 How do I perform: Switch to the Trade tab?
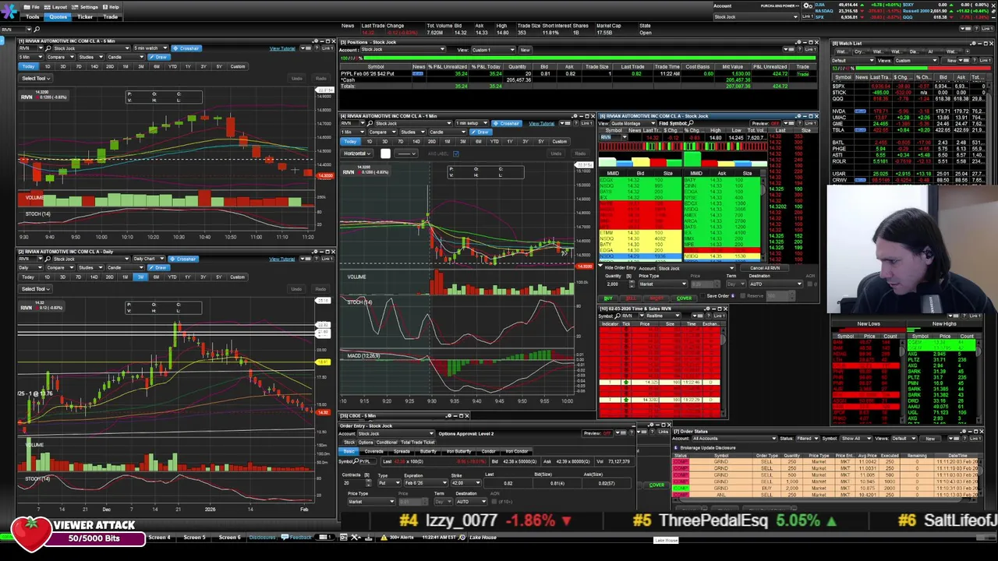pyautogui.click(x=111, y=16)
